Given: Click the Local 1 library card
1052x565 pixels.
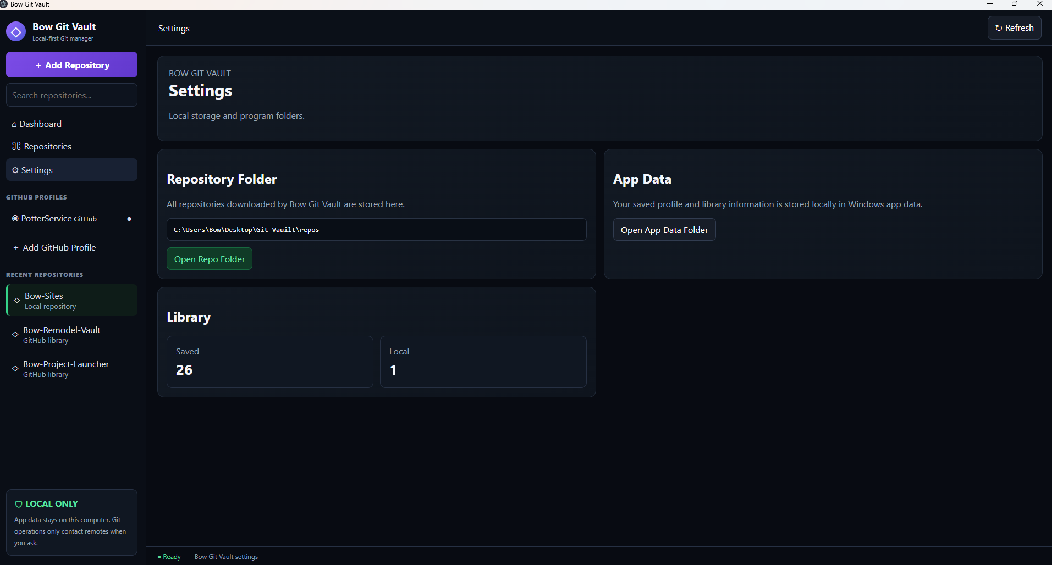Looking at the screenshot, I should (483, 362).
